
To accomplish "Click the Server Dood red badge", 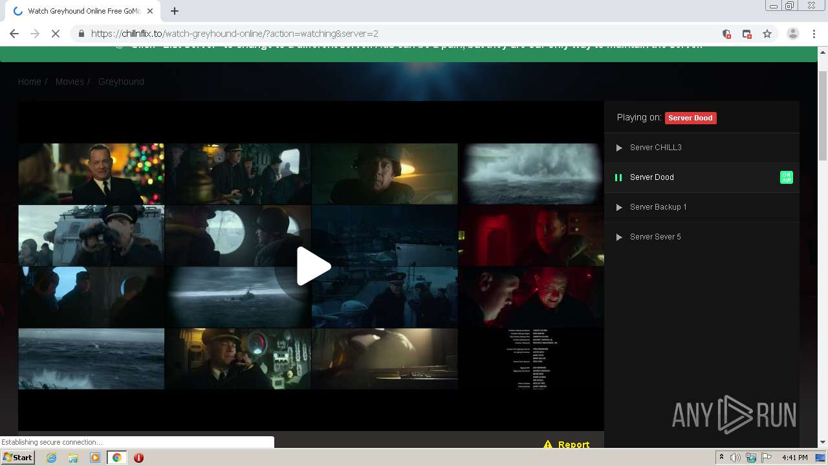I will pos(690,118).
